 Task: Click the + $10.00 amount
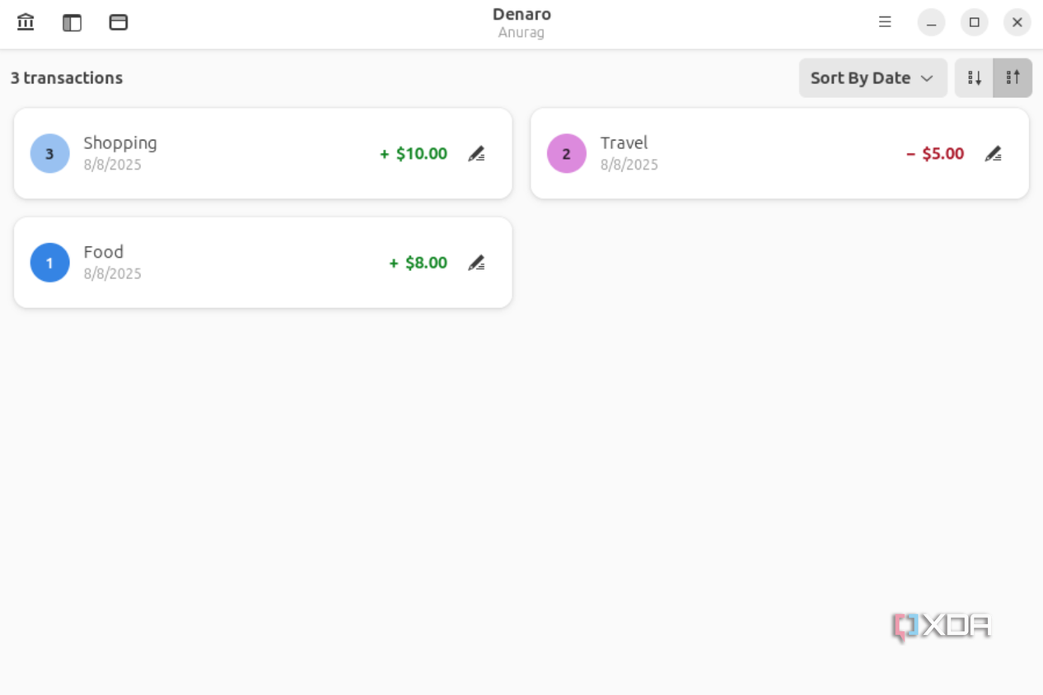point(414,154)
